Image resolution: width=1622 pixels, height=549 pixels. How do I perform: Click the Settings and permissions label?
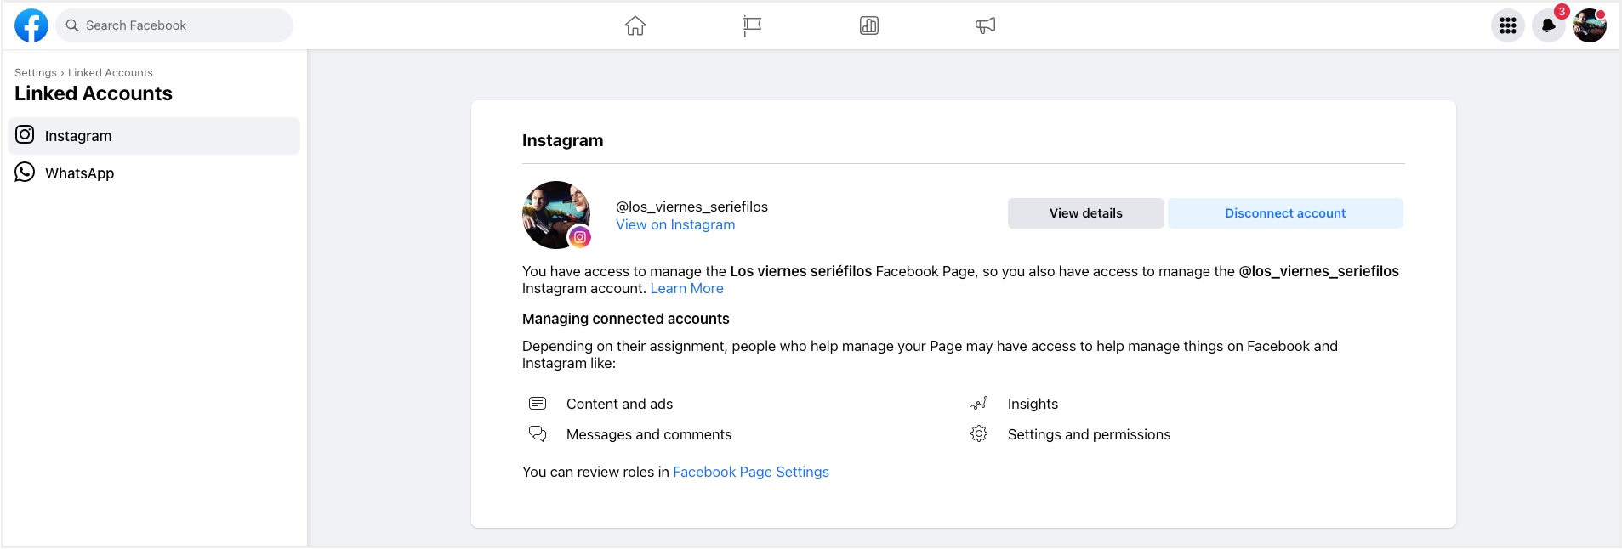(x=1089, y=434)
